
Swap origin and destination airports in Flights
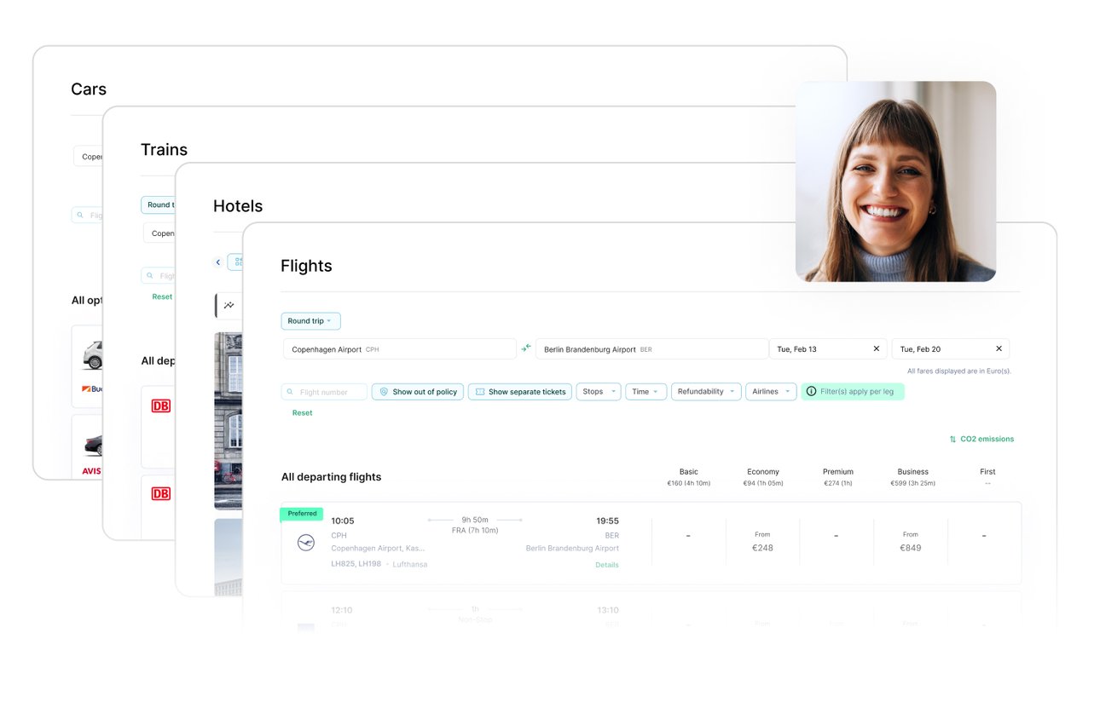[x=526, y=348]
